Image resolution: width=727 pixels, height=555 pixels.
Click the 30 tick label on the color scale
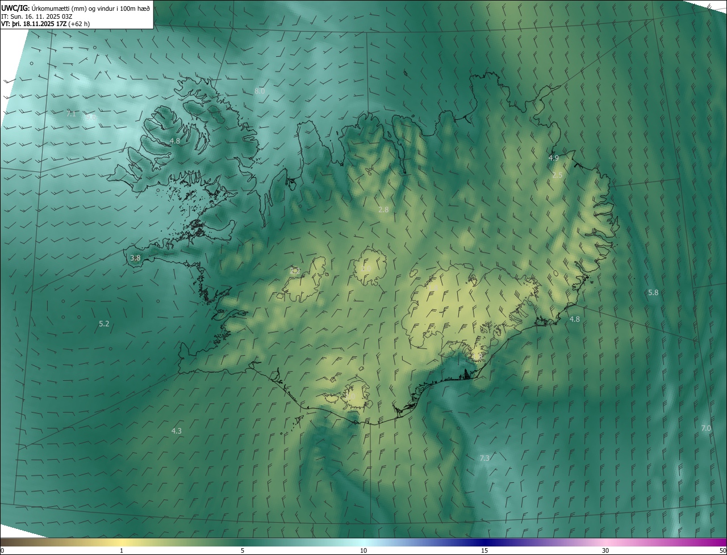click(x=605, y=550)
